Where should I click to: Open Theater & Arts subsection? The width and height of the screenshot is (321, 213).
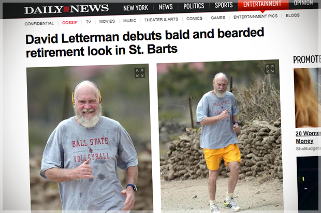tap(161, 20)
